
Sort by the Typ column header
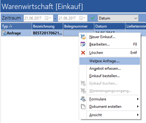tap(16, 26)
